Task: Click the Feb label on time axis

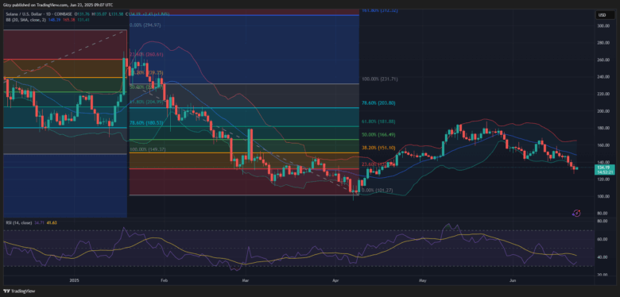Action: coord(165,281)
